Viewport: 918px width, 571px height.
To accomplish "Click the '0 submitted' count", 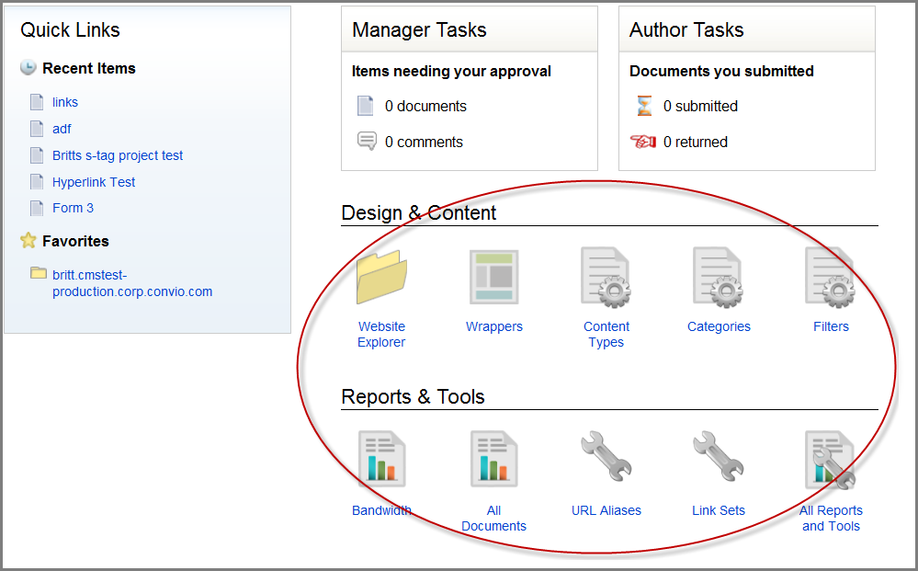I will coord(700,106).
